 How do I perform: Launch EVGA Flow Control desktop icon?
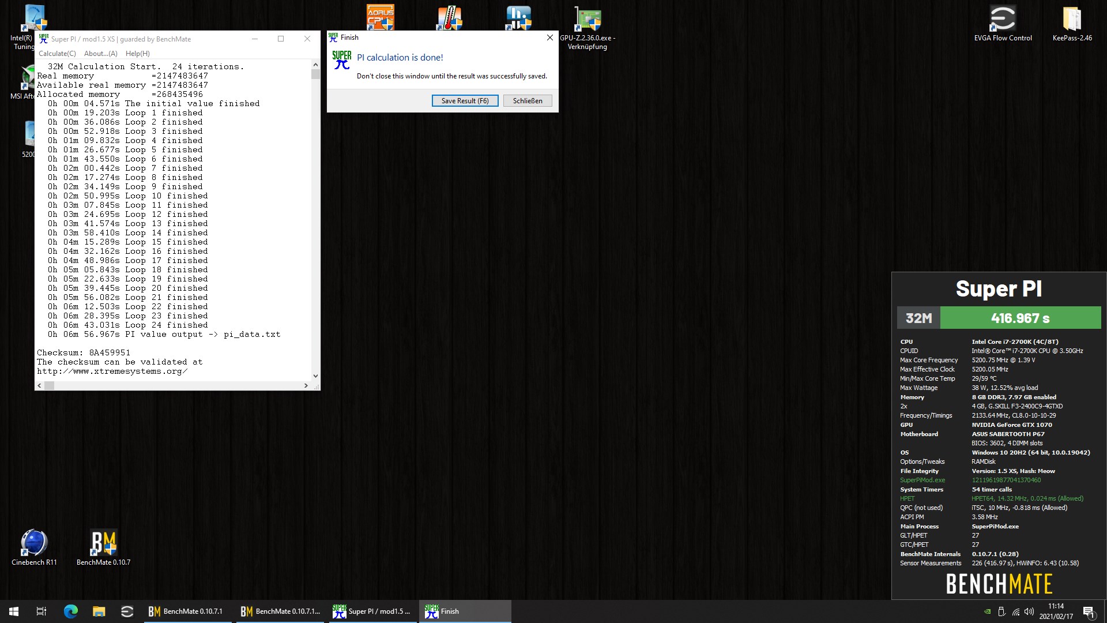pyautogui.click(x=1003, y=24)
